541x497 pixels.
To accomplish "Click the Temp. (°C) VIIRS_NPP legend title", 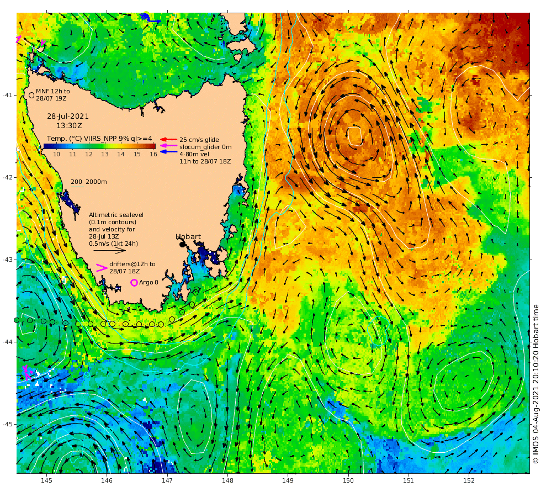I will coord(99,139).
